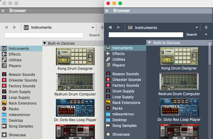213x139 pixels.
Task: Click scrollbar in right dark device list
Action: pyautogui.click(x=210, y=53)
